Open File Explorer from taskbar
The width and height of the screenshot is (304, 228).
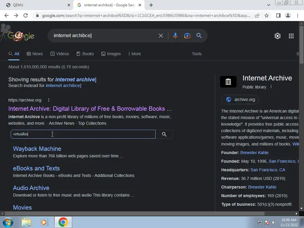tap(26, 222)
